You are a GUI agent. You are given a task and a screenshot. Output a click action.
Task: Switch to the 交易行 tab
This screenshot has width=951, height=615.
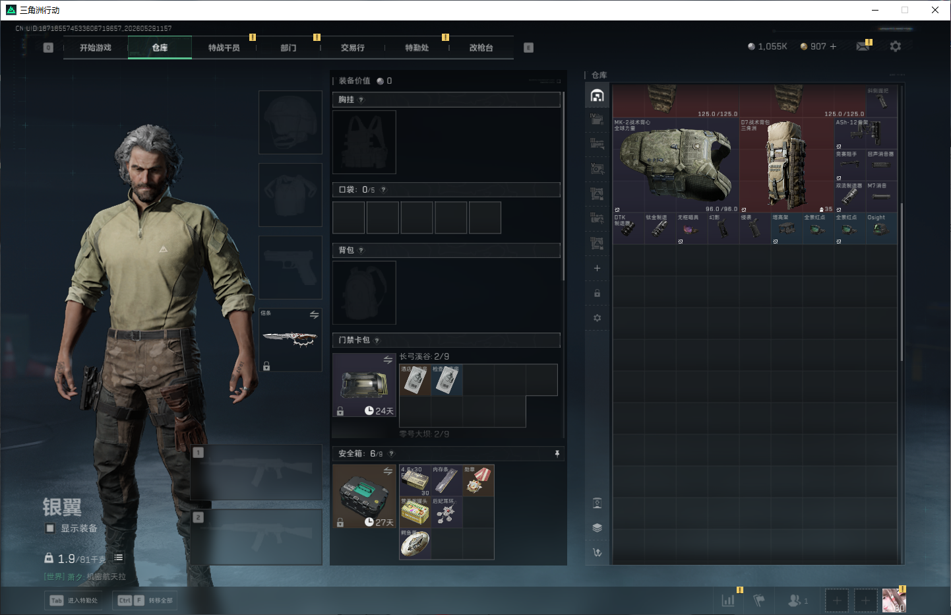(x=353, y=48)
